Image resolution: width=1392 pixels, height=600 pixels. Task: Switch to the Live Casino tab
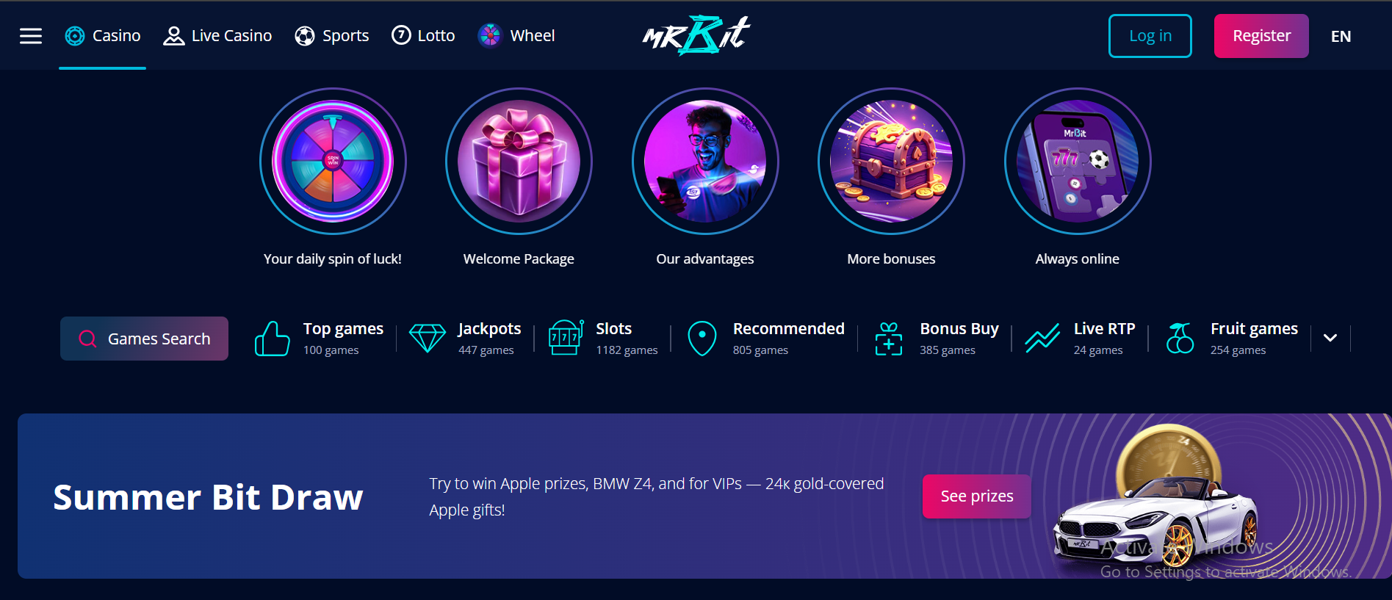point(217,35)
